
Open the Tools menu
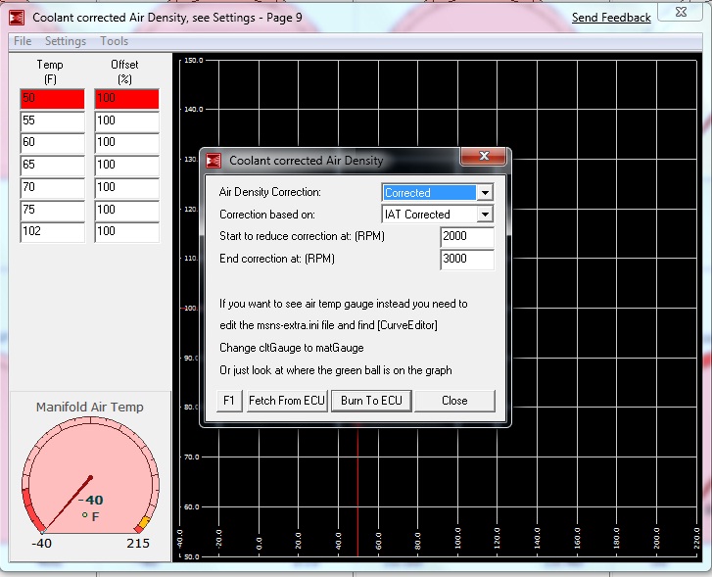114,41
